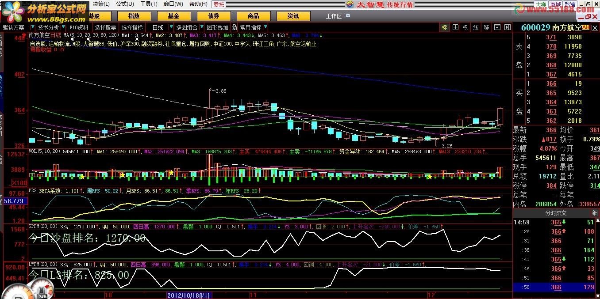Click 技术分析 toolbar item
This screenshot has height=299, width=600.
pos(48,27)
